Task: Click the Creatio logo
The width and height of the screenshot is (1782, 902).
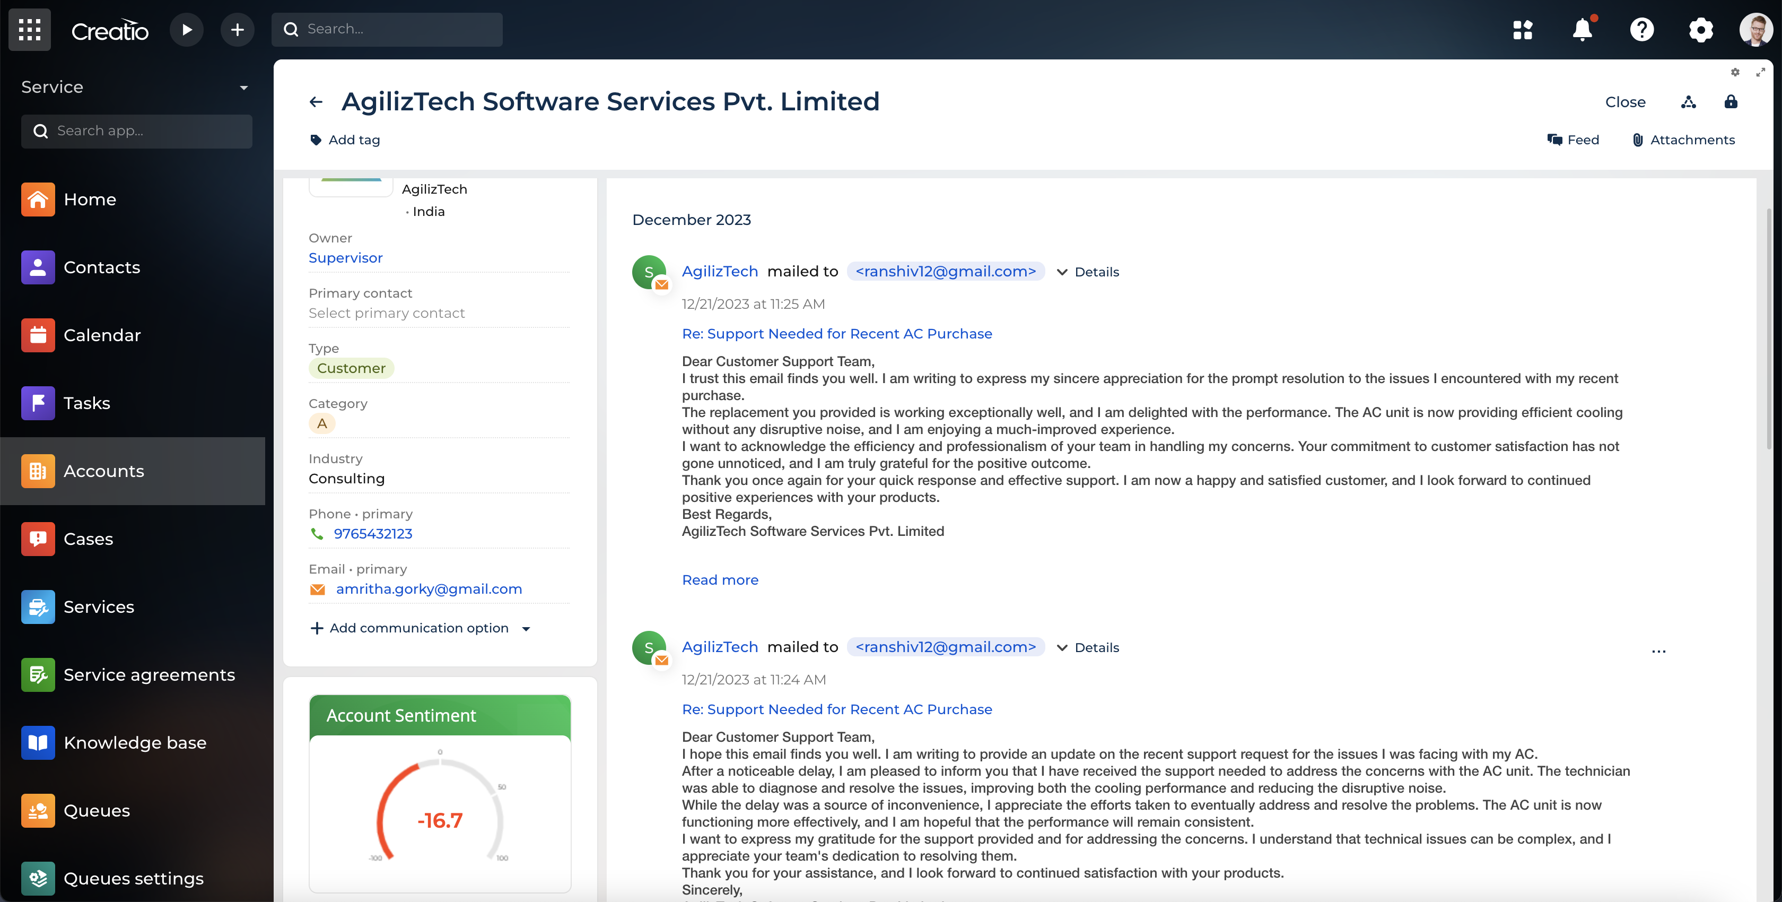Action: (x=109, y=30)
